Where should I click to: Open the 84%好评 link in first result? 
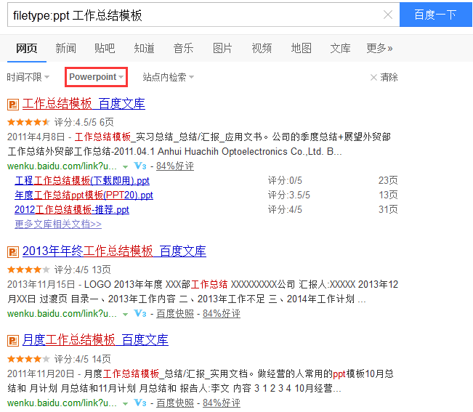[175, 166]
